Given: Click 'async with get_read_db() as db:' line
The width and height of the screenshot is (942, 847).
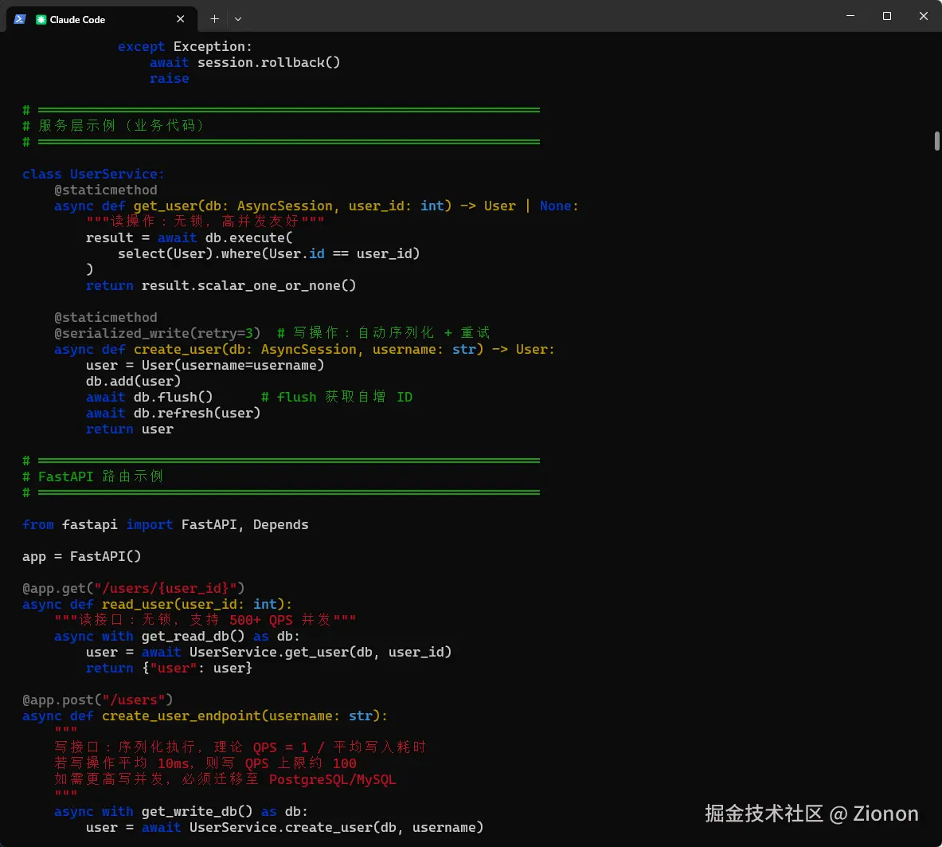Looking at the screenshot, I should point(177,636).
